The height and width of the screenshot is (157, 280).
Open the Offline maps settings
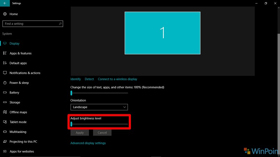click(18, 112)
